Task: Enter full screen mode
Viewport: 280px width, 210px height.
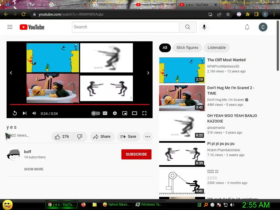Action: [144, 113]
